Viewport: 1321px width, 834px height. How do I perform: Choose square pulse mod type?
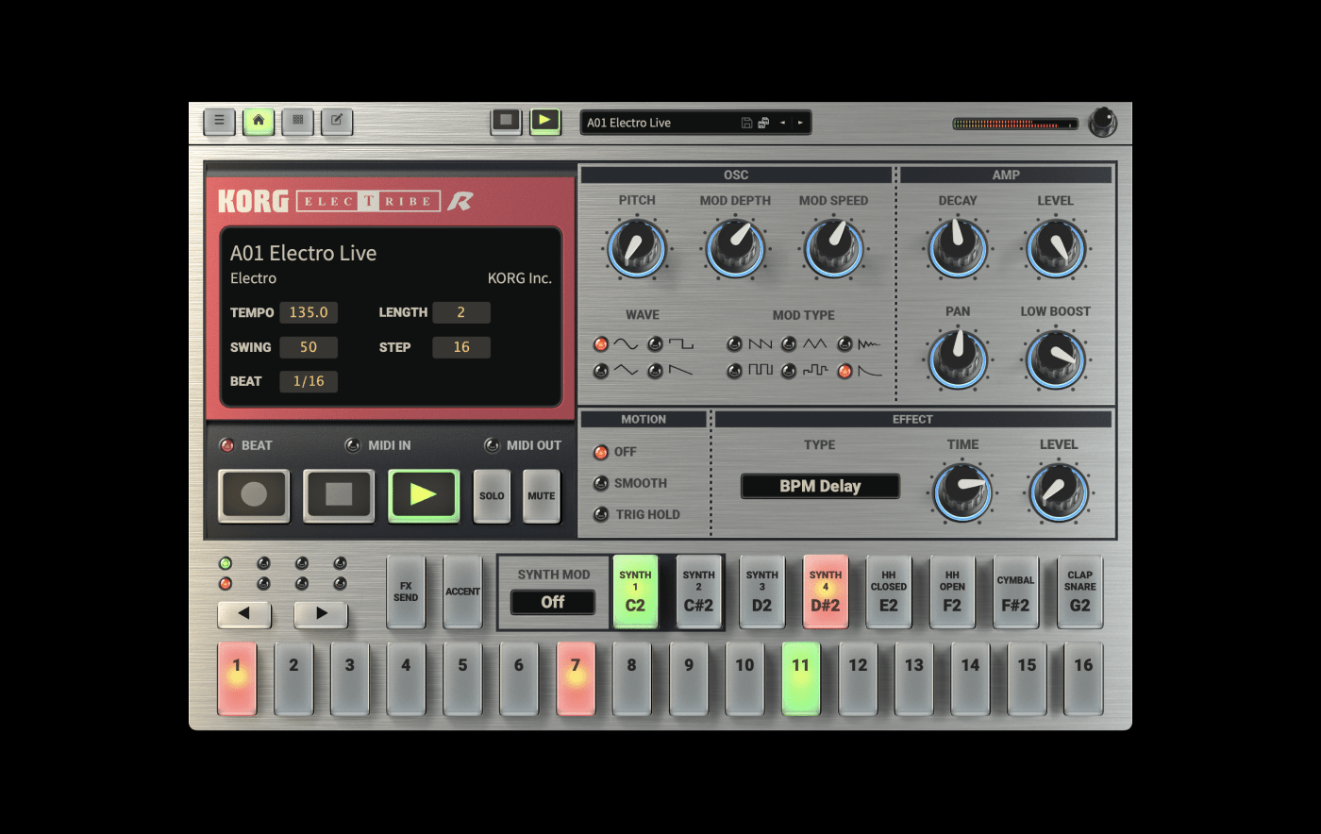734,372
